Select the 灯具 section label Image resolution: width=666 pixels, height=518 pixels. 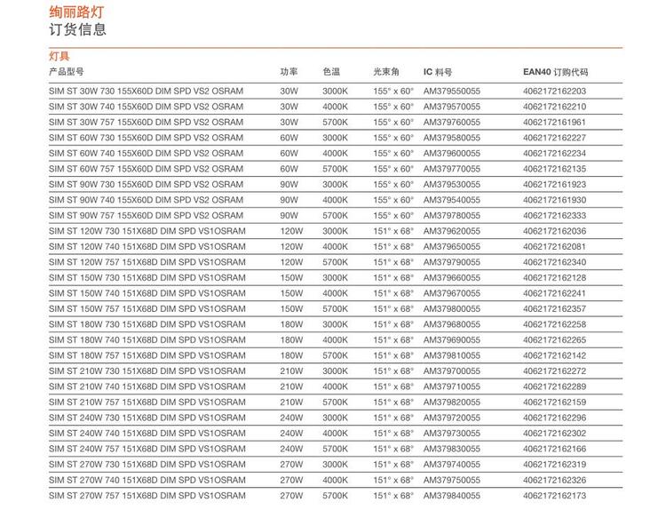(x=59, y=57)
